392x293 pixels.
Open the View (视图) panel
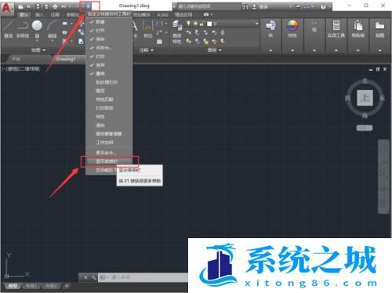coord(379,29)
